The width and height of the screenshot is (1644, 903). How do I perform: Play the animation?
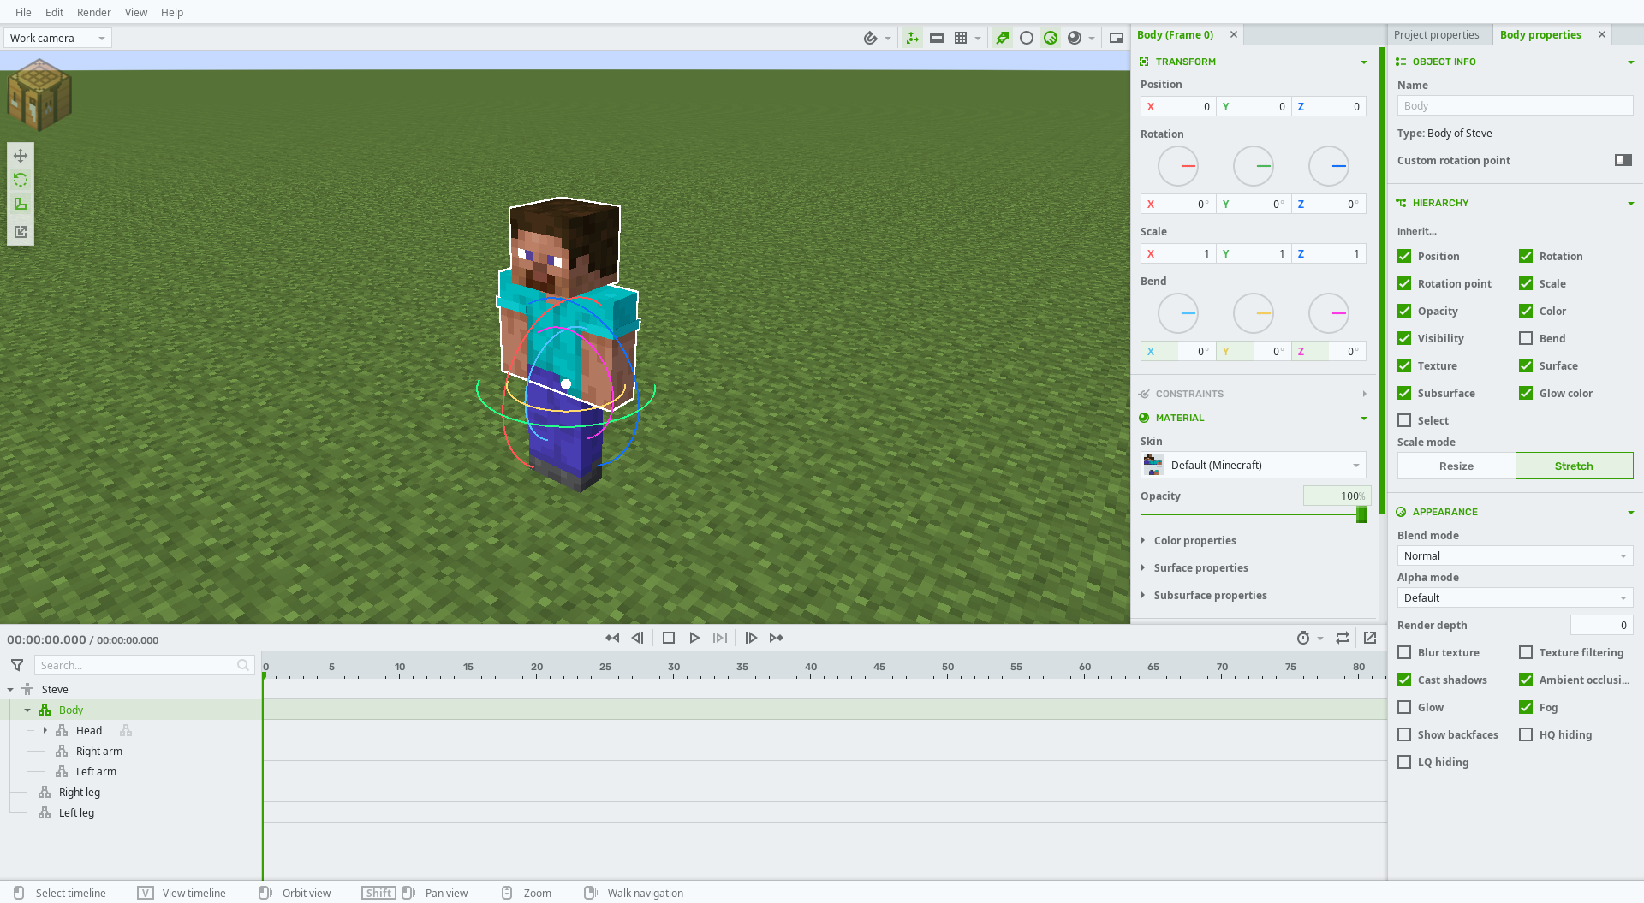pos(694,638)
